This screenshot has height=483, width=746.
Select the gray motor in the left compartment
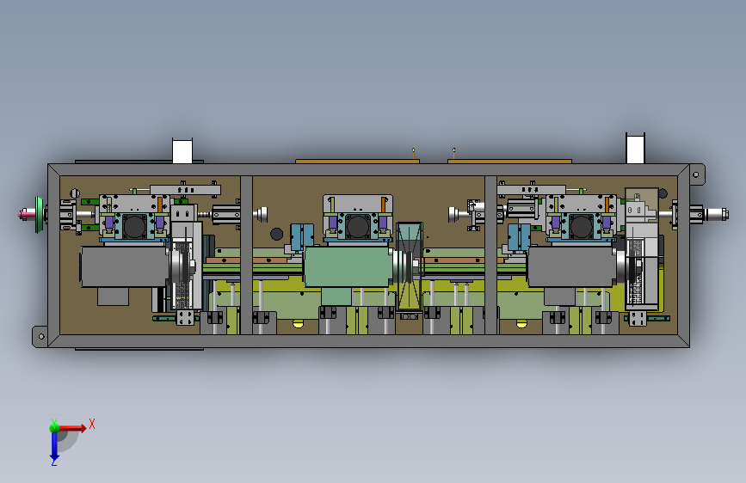click(124, 266)
